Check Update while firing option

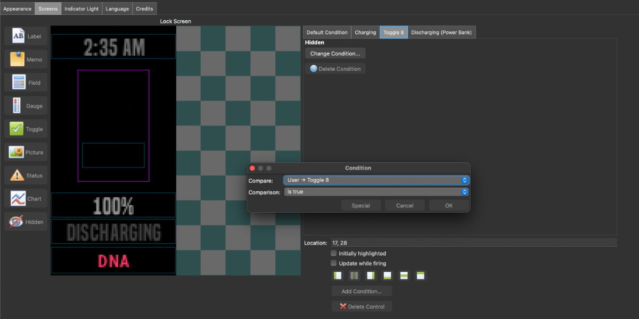click(334, 263)
